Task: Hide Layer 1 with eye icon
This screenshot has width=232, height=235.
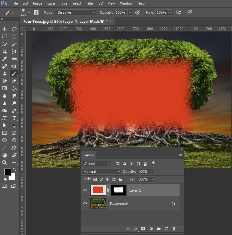Action: (x=85, y=190)
